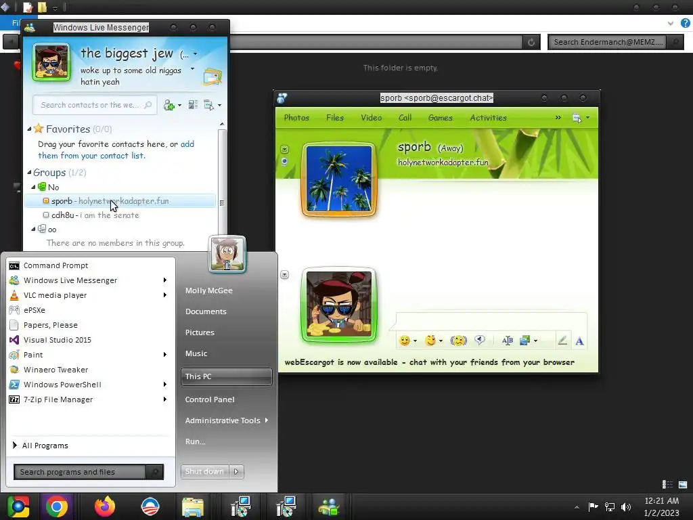Click the handwriting pen icon in chat
The width and height of the screenshot is (693, 520).
pyautogui.click(x=562, y=341)
